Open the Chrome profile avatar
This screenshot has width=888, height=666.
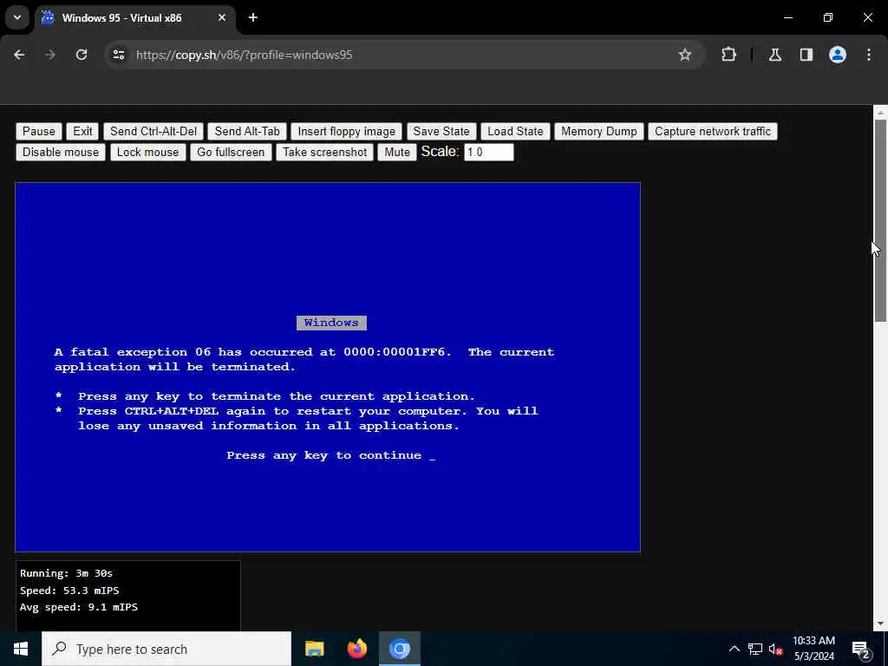[838, 55]
